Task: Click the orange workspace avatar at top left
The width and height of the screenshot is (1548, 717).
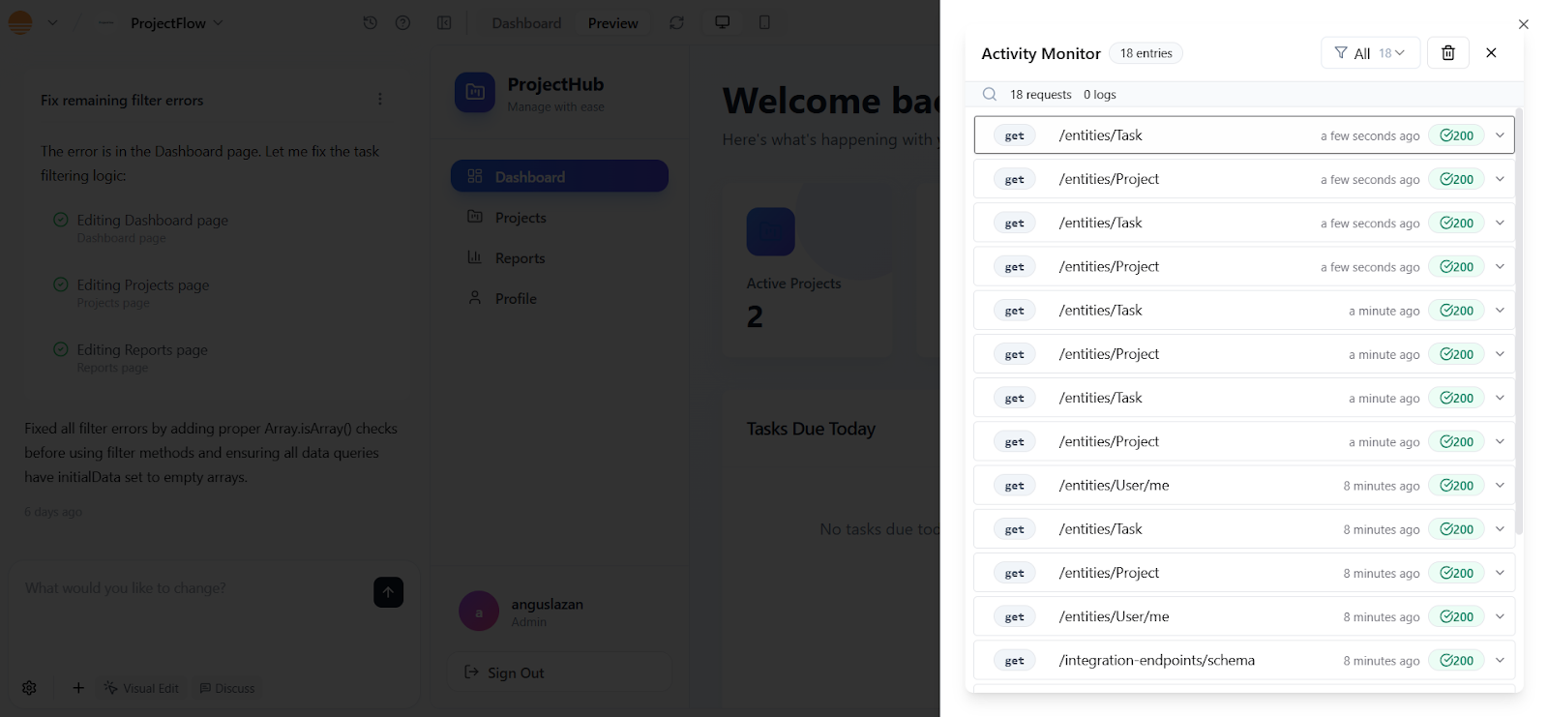Action: click(20, 22)
